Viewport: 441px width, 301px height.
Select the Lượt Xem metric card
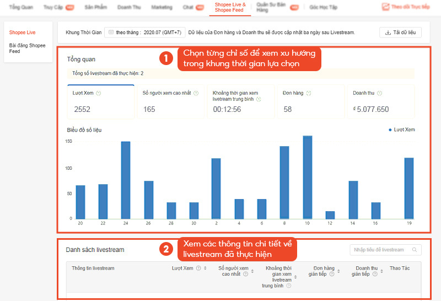101,101
